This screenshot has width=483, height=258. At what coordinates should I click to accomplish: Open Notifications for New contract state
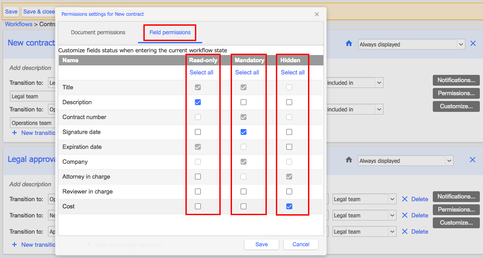pos(456,80)
